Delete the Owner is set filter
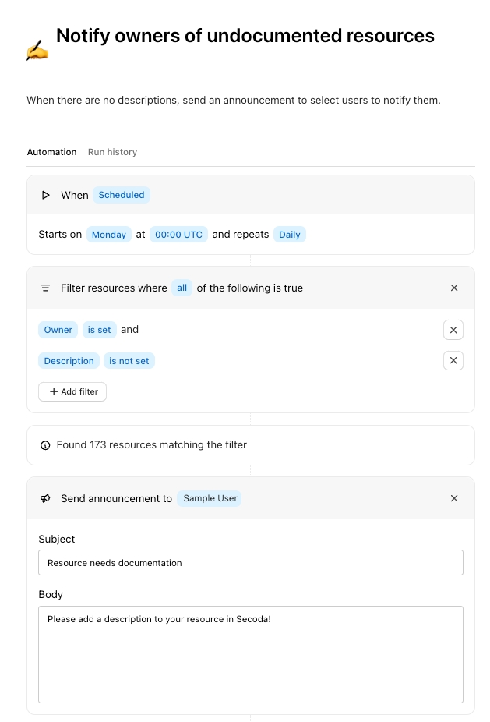Screen dimensions: 490x722 pyautogui.click(x=453, y=330)
